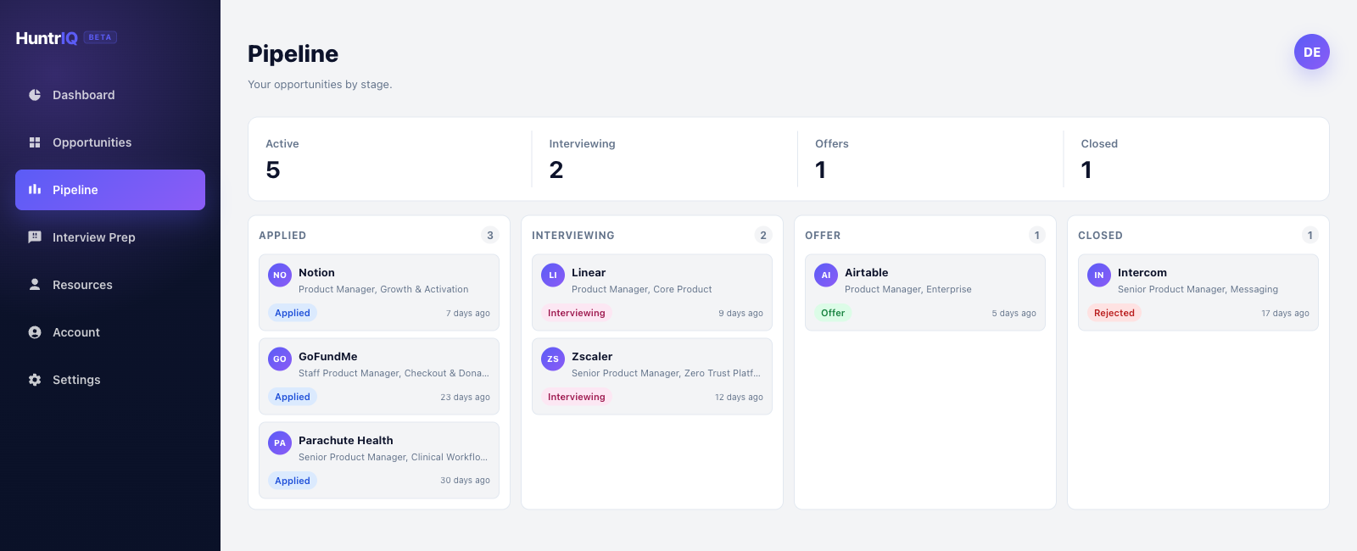The height and width of the screenshot is (551, 1357).
Task: Click the Applied badge on GoFundMe card
Action: pos(293,397)
